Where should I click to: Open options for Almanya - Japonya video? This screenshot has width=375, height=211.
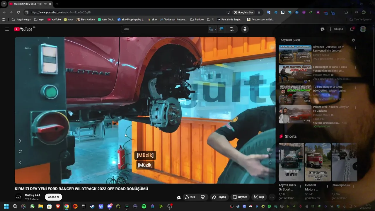(x=356, y=47)
